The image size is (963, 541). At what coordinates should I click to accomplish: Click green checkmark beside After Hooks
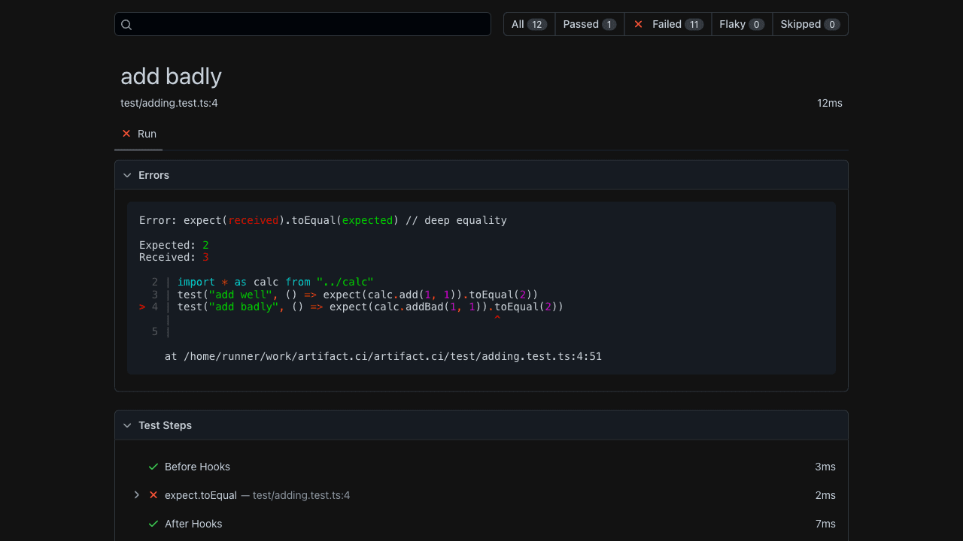coord(153,524)
